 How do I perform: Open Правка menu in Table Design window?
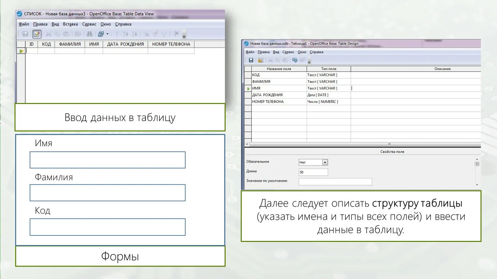click(x=264, y=52)
